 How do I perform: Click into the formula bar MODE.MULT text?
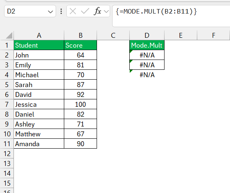156,11
